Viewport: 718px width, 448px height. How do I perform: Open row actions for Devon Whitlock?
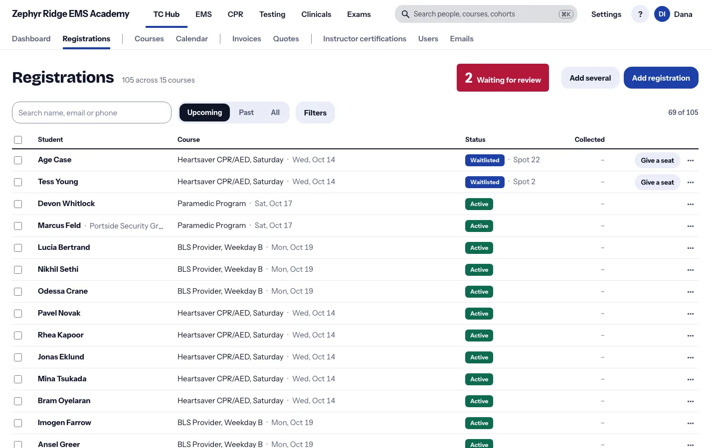point(691,204)
